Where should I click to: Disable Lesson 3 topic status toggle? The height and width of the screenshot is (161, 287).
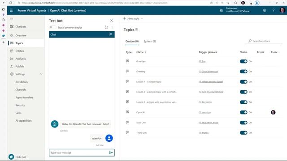[x=244, y=102]
